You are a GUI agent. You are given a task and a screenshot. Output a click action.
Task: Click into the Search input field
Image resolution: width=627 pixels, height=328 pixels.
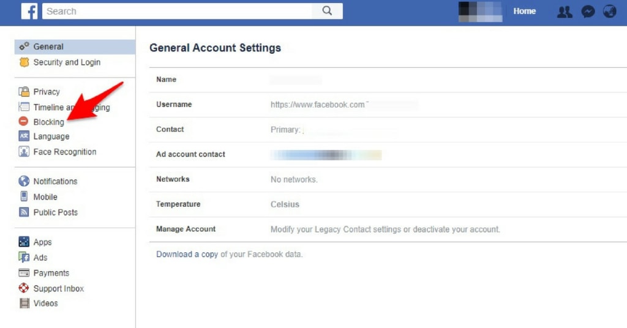177,11
